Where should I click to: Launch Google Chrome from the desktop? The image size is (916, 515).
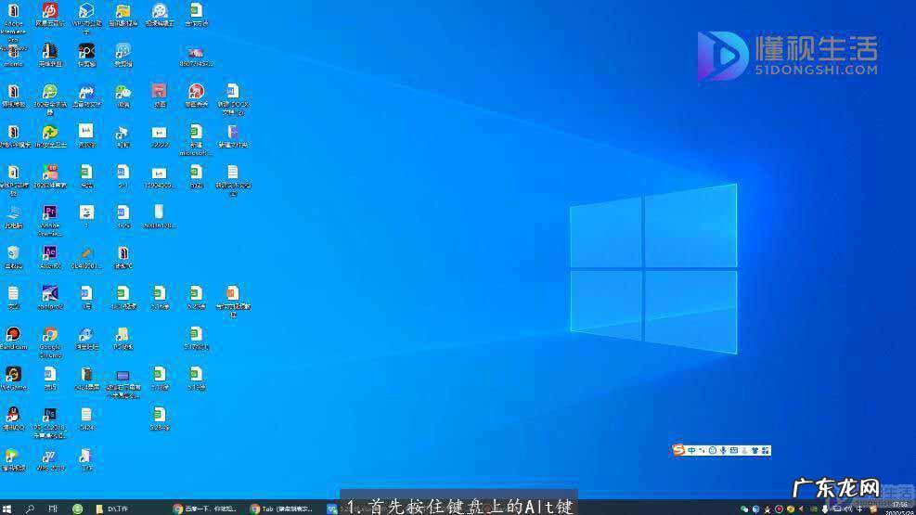[x=50, y=334]
